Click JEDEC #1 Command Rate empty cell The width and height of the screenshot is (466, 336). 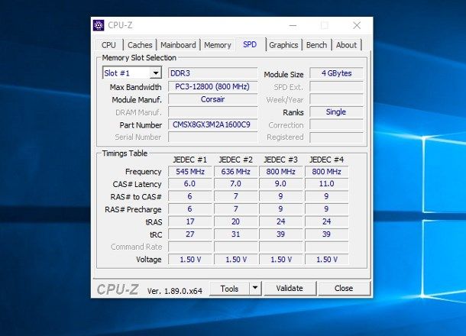click(190, 247)
